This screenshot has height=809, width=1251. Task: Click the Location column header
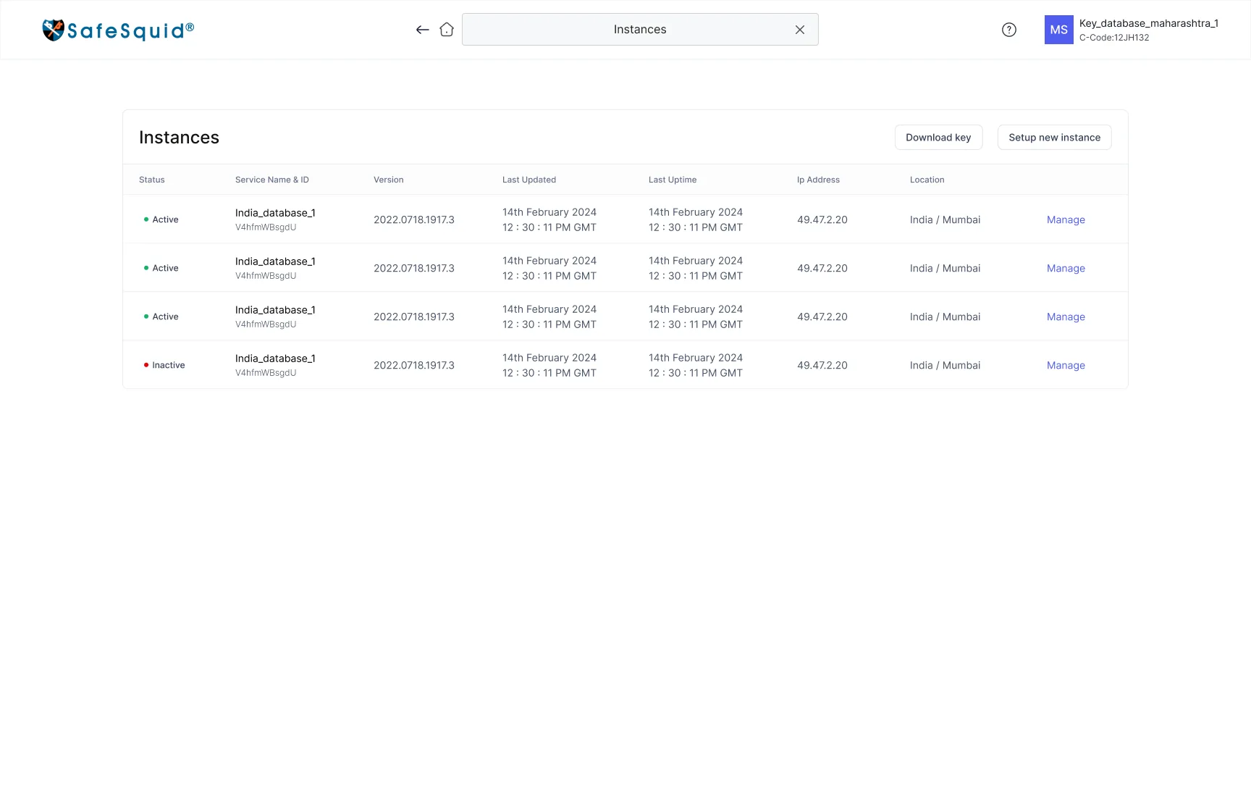pyautogui.click(x=927, y=180)
